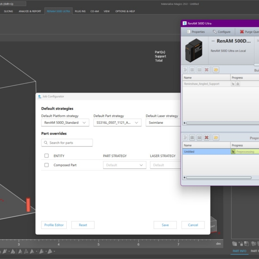Image resolution: width=259 pixels, height=259 pixels.
Task: Delete build queue job with red X
Action: click(206, 70)
